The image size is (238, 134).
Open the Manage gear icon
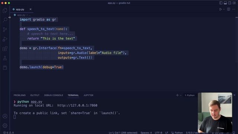click(x=5, y=125)
